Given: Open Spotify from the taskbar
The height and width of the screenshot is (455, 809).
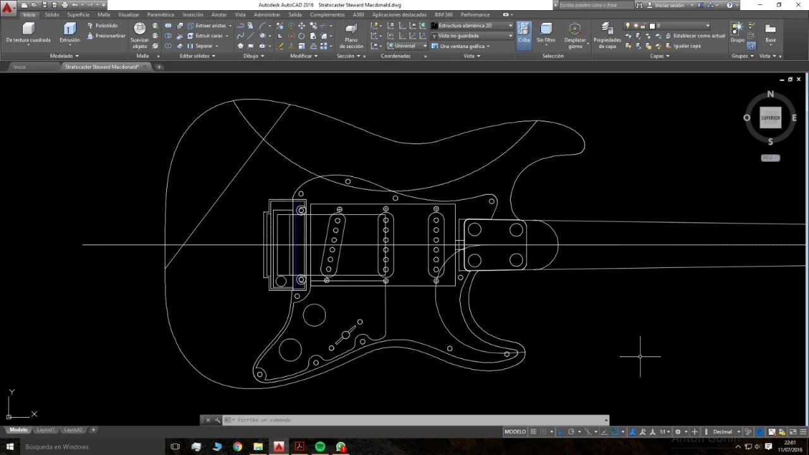Looking at the screenshot, I should click(x=320, y=447).
